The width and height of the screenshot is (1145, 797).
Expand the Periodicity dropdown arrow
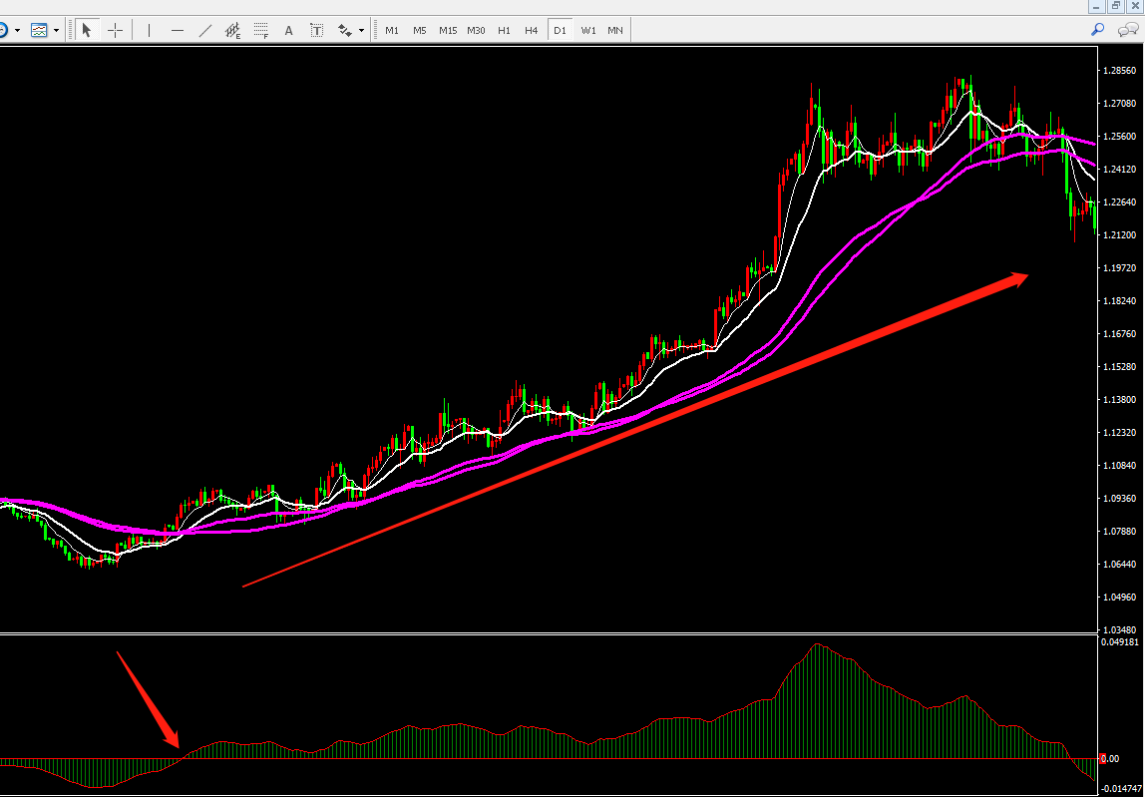coord(17,31)
